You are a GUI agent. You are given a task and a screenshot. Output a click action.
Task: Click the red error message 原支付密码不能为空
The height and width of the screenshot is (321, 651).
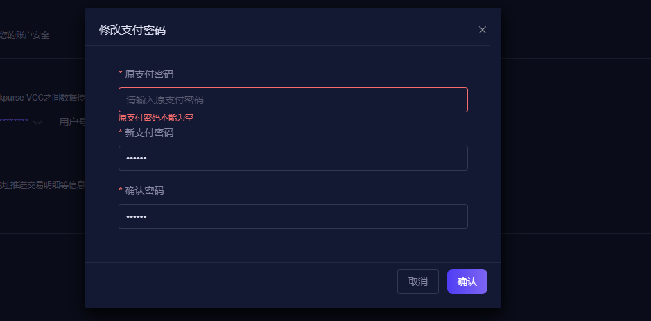point(156,118)
